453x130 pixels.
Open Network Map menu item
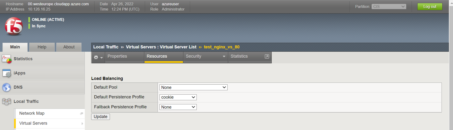point(50,113)
